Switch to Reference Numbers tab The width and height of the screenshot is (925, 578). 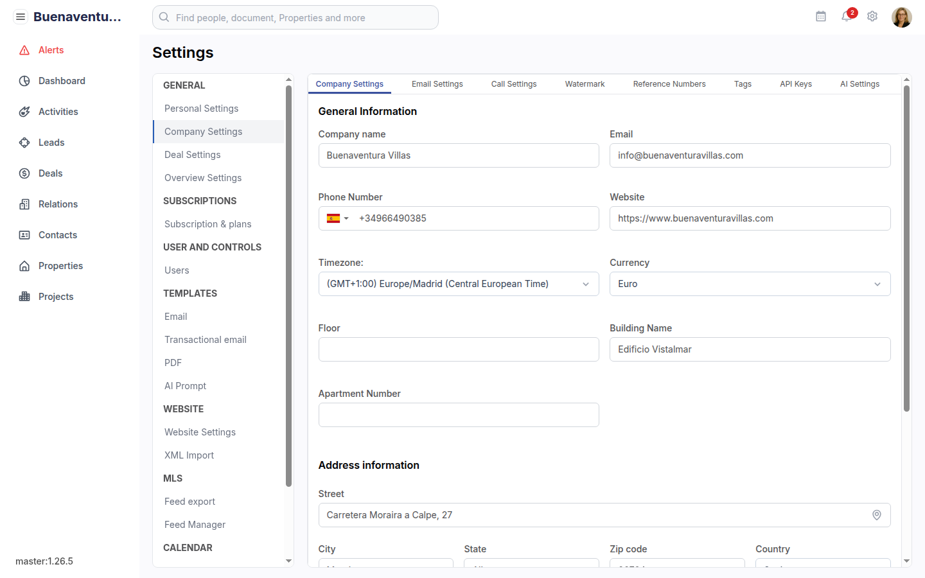(669, 84)
